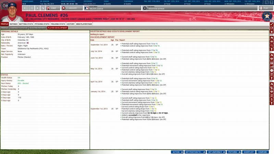Expand the Action menu at bottom
The width and height of the screenshot is (274, 154).
click(x=177, y=152)
